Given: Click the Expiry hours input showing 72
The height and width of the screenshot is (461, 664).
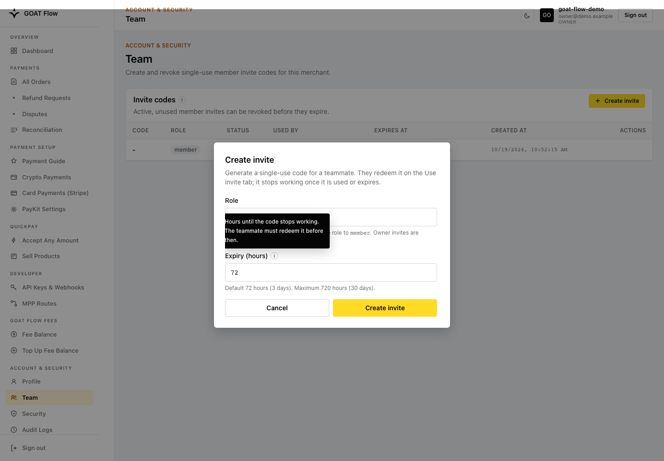Looking at the screenshot, I should pyautogui.click(x=331, y=272).
